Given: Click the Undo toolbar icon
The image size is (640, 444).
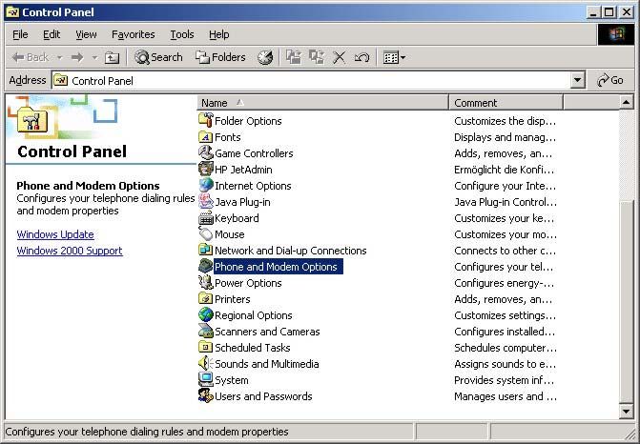Looking at the screenshot, I should click(x=361, y=57).
